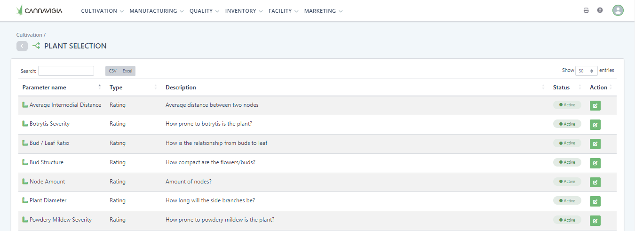The height and width of the screenshot is (231, 635).
Task: Click edit icon for Bud Structure
Action: (595, 163)
